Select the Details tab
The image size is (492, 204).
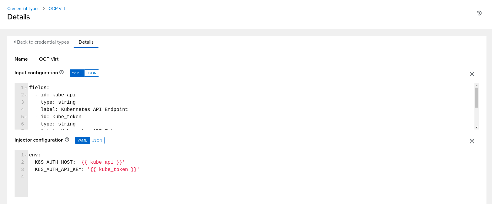[86, 42]
